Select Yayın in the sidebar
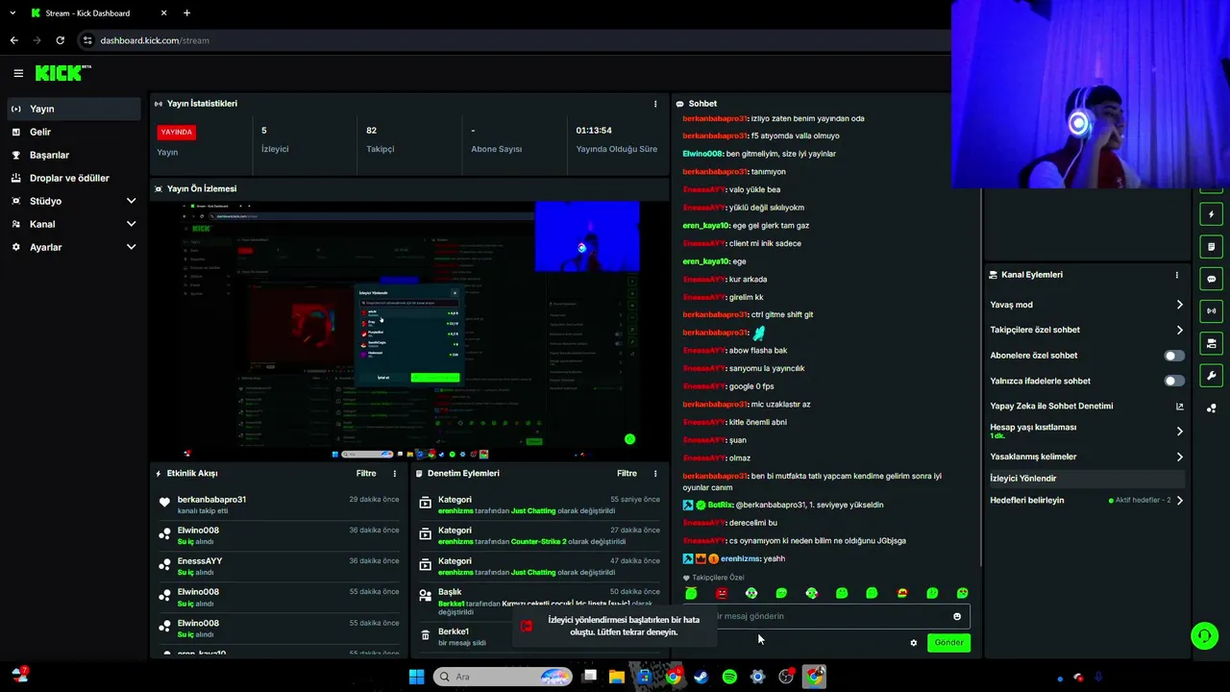The width and height of the screenshot is (1230, 692). click(x=74, y=109)
